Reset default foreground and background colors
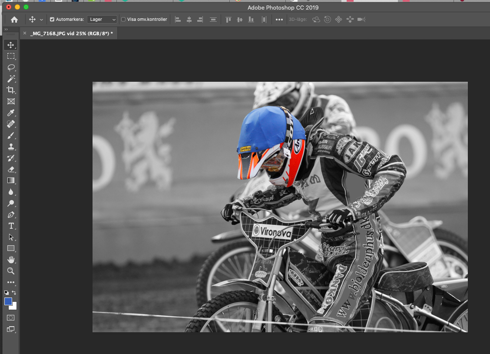Screen dimensions: 490x354 click(x=6, y=293)
